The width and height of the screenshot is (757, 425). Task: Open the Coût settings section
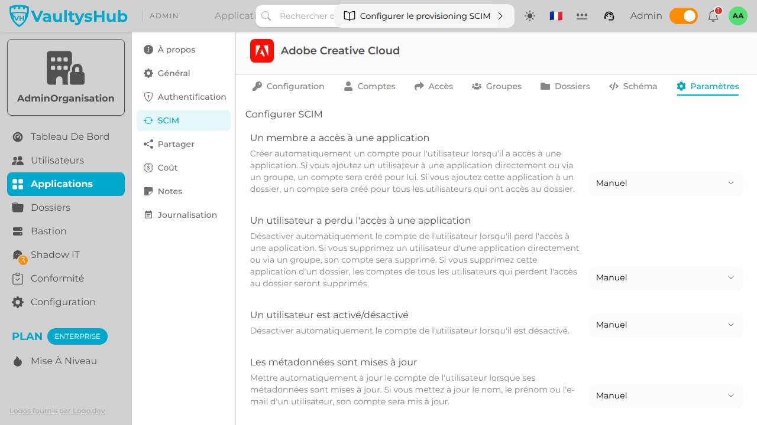(183, 168)
